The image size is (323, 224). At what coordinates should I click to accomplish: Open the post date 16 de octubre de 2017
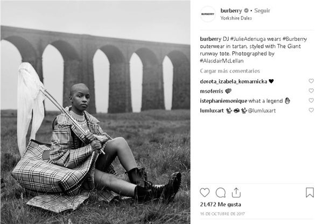222,214
